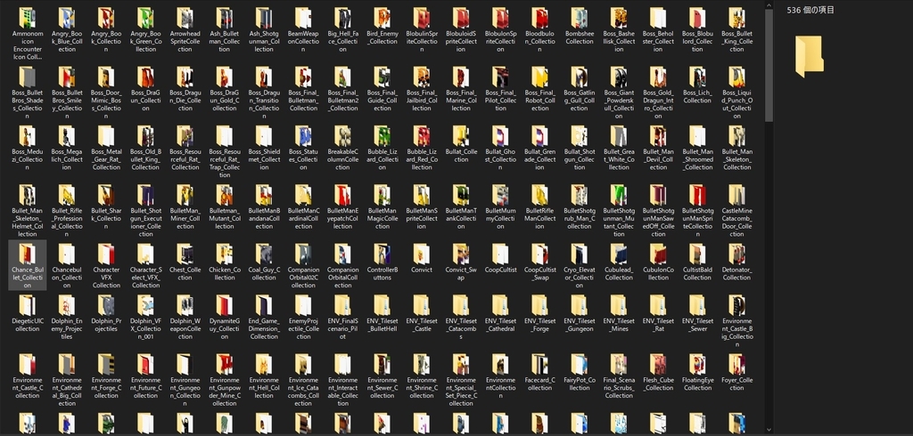Select the BulletMummyCollection folder
913x436 pixels.
pos(500,207)
